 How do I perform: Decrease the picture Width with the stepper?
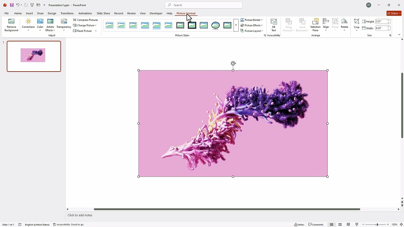pyautogui.click(x=389, y=29)
